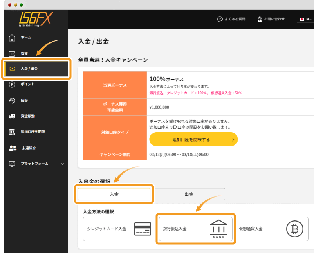
Task: Click the 対象口座タイプ cell
Action: point(115,132)
